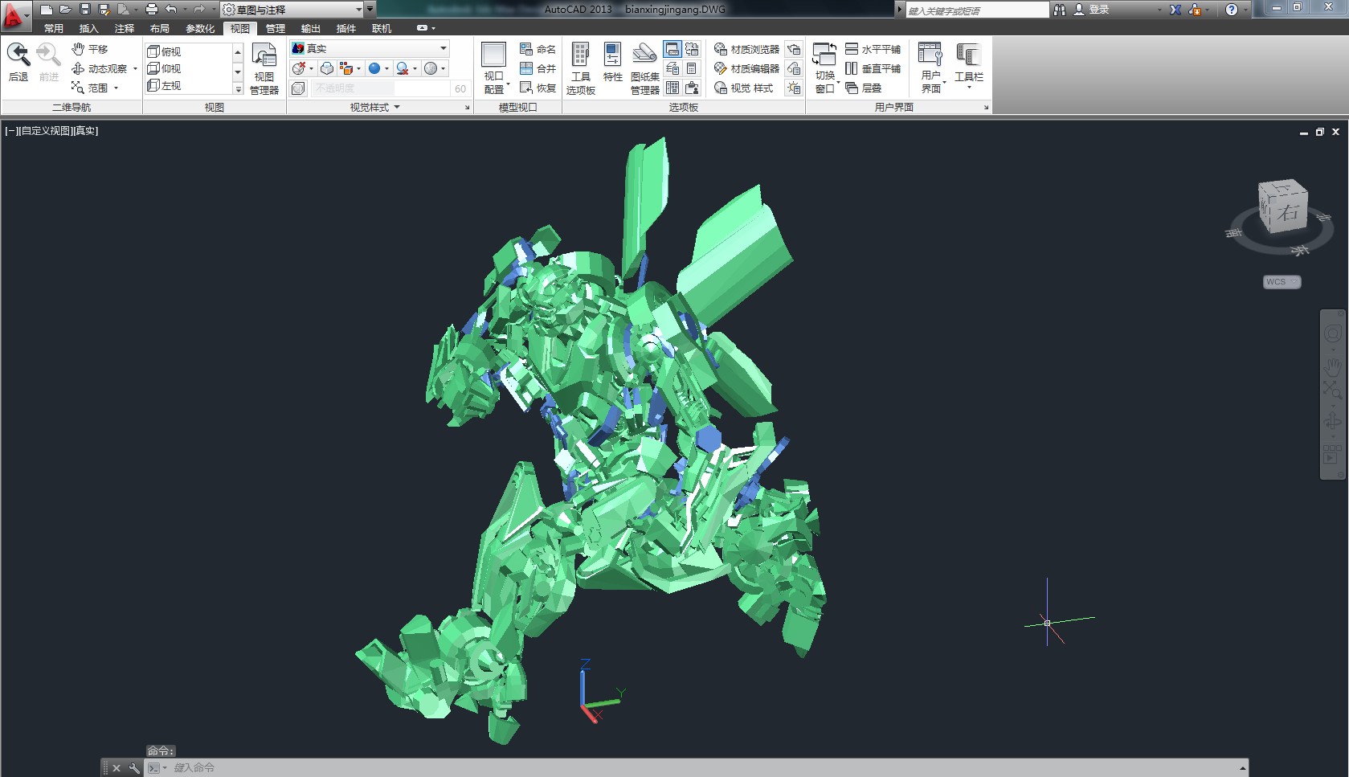The width and height of the screenshot is (1349, 777).
Task: Open Autodesk Exchange with the X icon
Action: tap(1175, 10)
